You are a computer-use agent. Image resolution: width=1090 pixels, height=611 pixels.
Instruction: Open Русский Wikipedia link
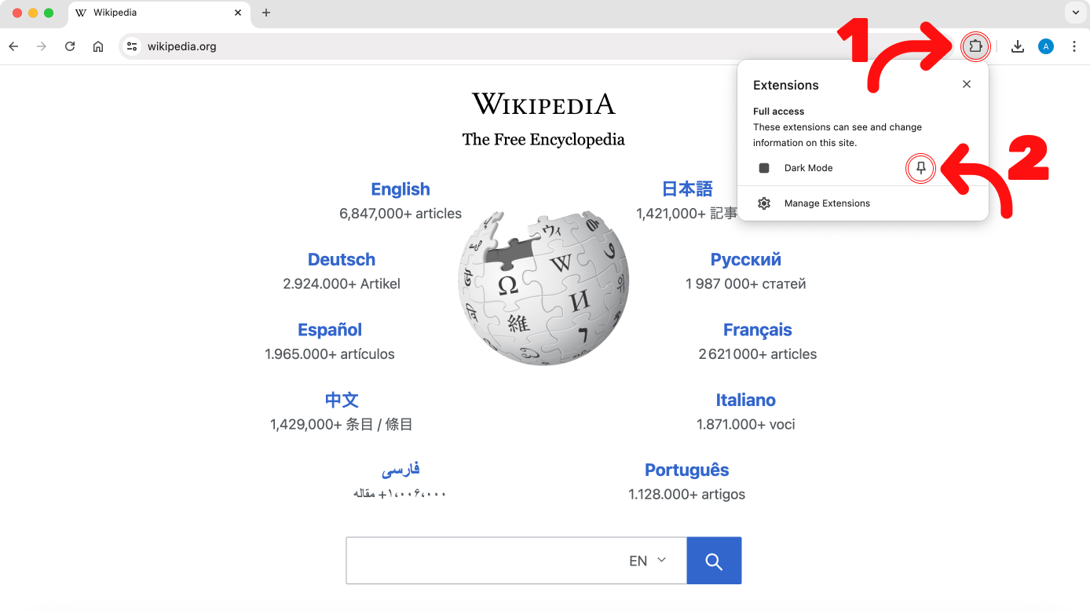pyautogui.click(x=746, y=260)
